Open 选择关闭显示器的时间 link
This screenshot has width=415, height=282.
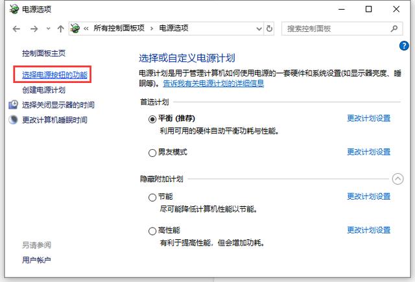pyautogui.click(x=58, y=105)
